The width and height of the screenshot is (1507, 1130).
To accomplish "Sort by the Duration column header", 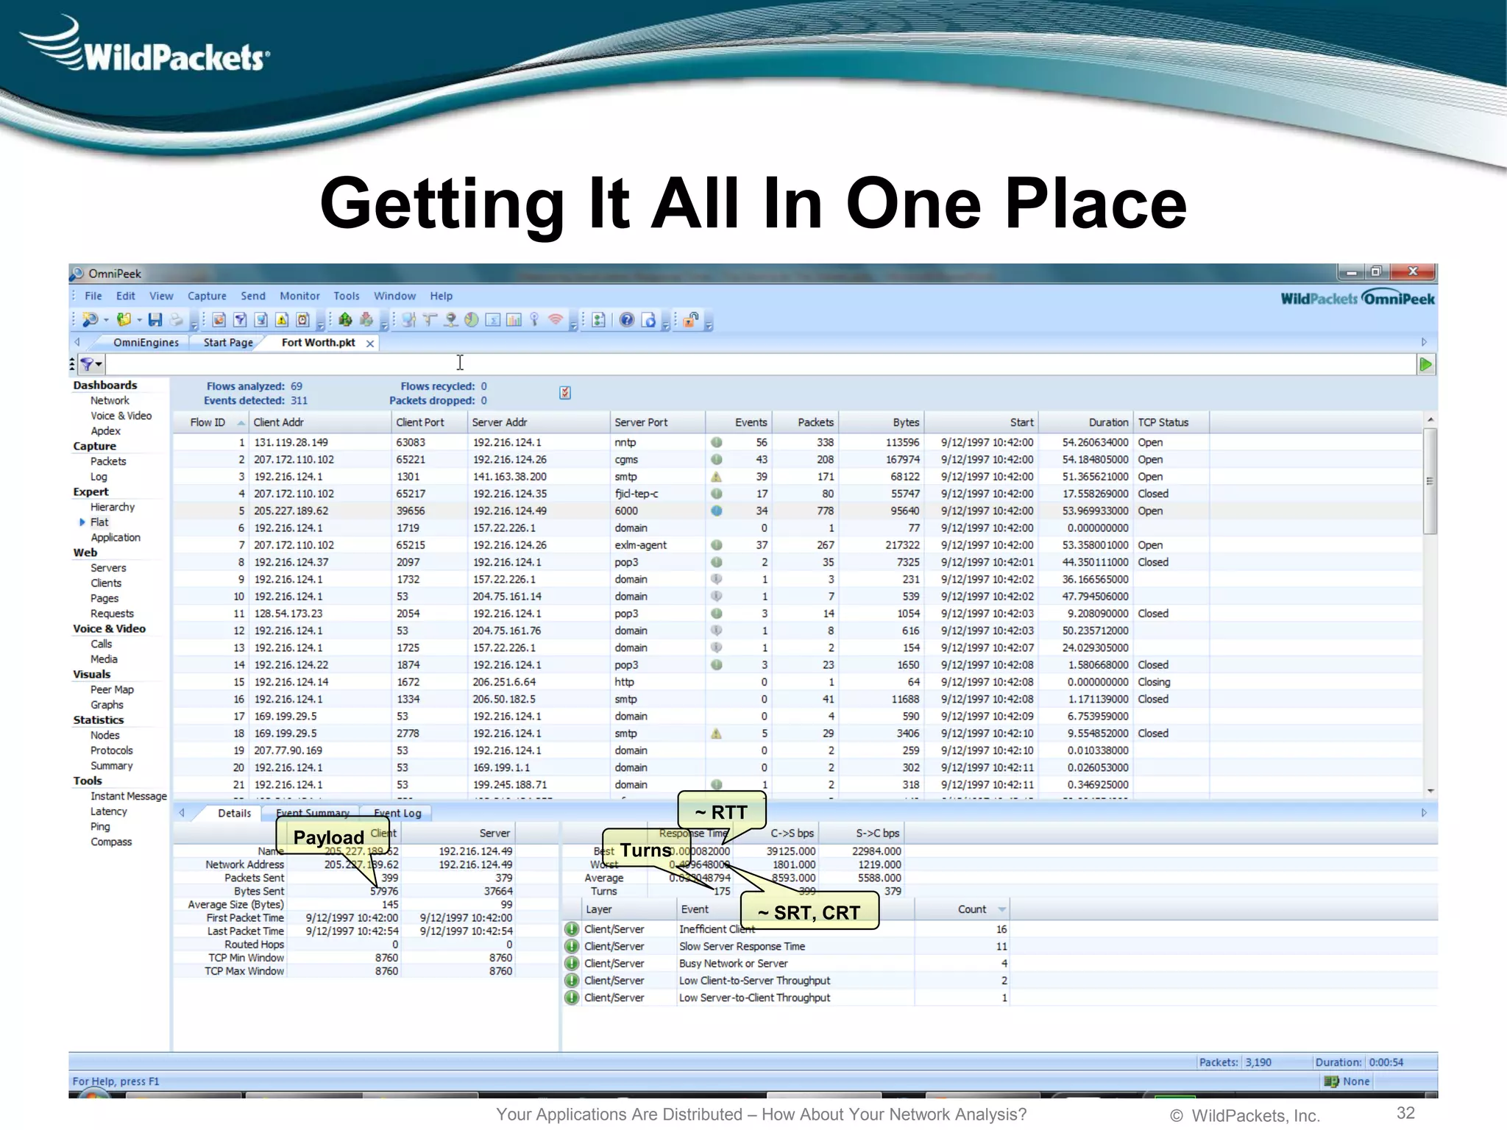I will pyautogui.click(x=1085, y=422).
